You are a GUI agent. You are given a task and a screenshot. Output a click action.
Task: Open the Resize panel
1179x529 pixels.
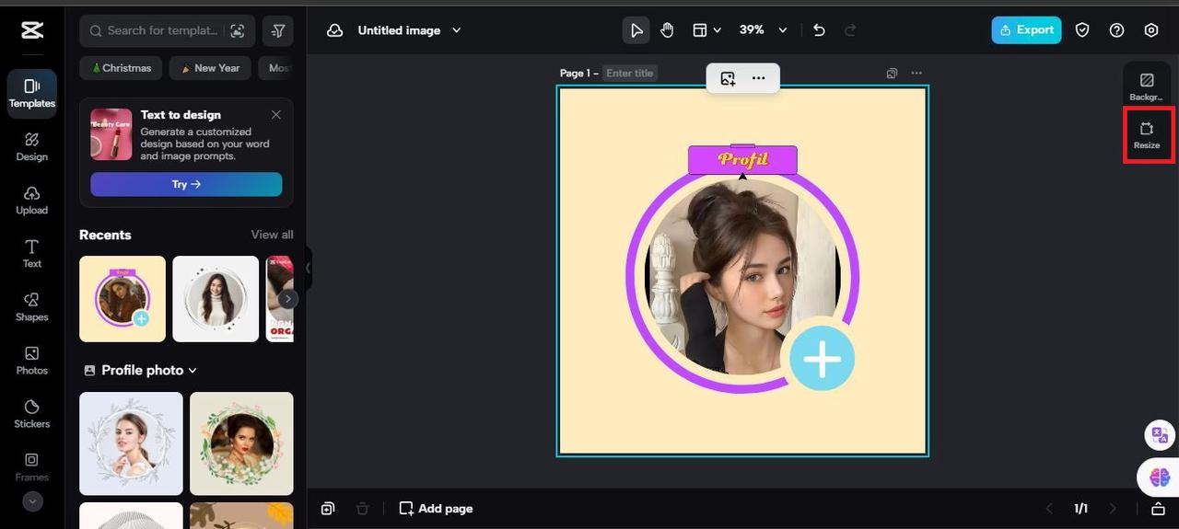[x=1147, y=135]
